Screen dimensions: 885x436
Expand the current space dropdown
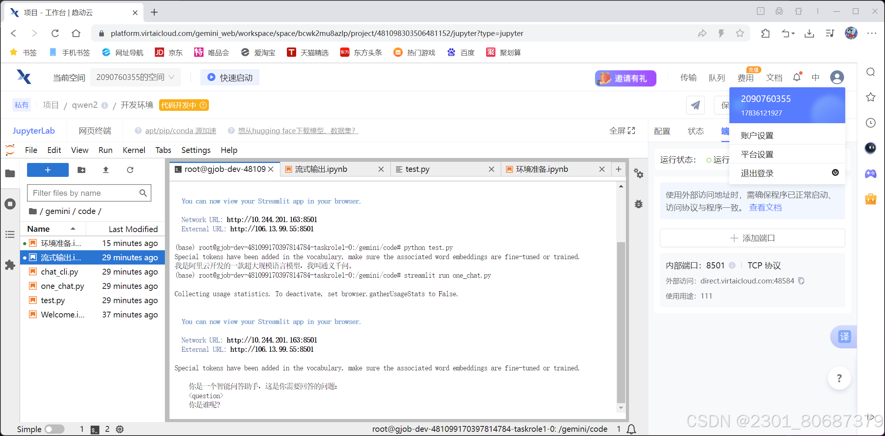(x=135, y=78)
